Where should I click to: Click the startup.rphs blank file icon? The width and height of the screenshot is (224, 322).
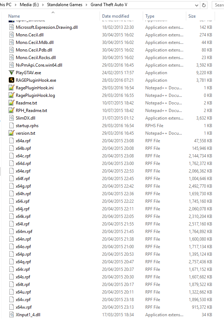[12, 125]
